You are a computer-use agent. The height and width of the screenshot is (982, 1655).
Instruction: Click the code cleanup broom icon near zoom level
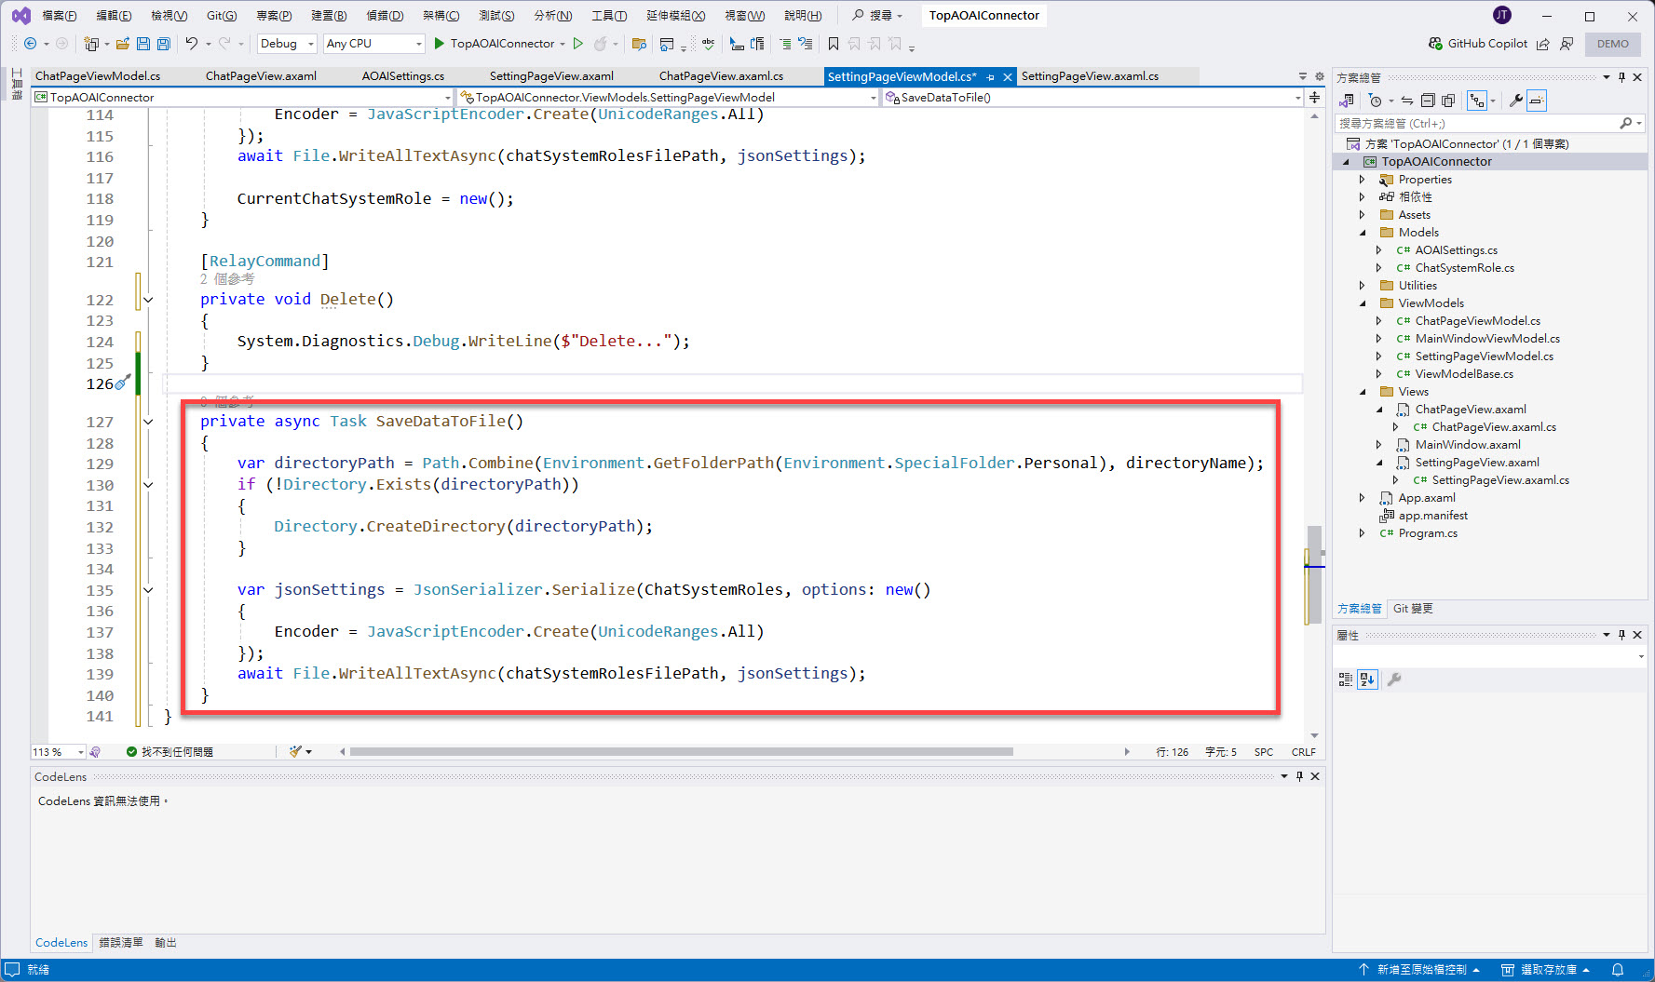(x=295, y=752)
